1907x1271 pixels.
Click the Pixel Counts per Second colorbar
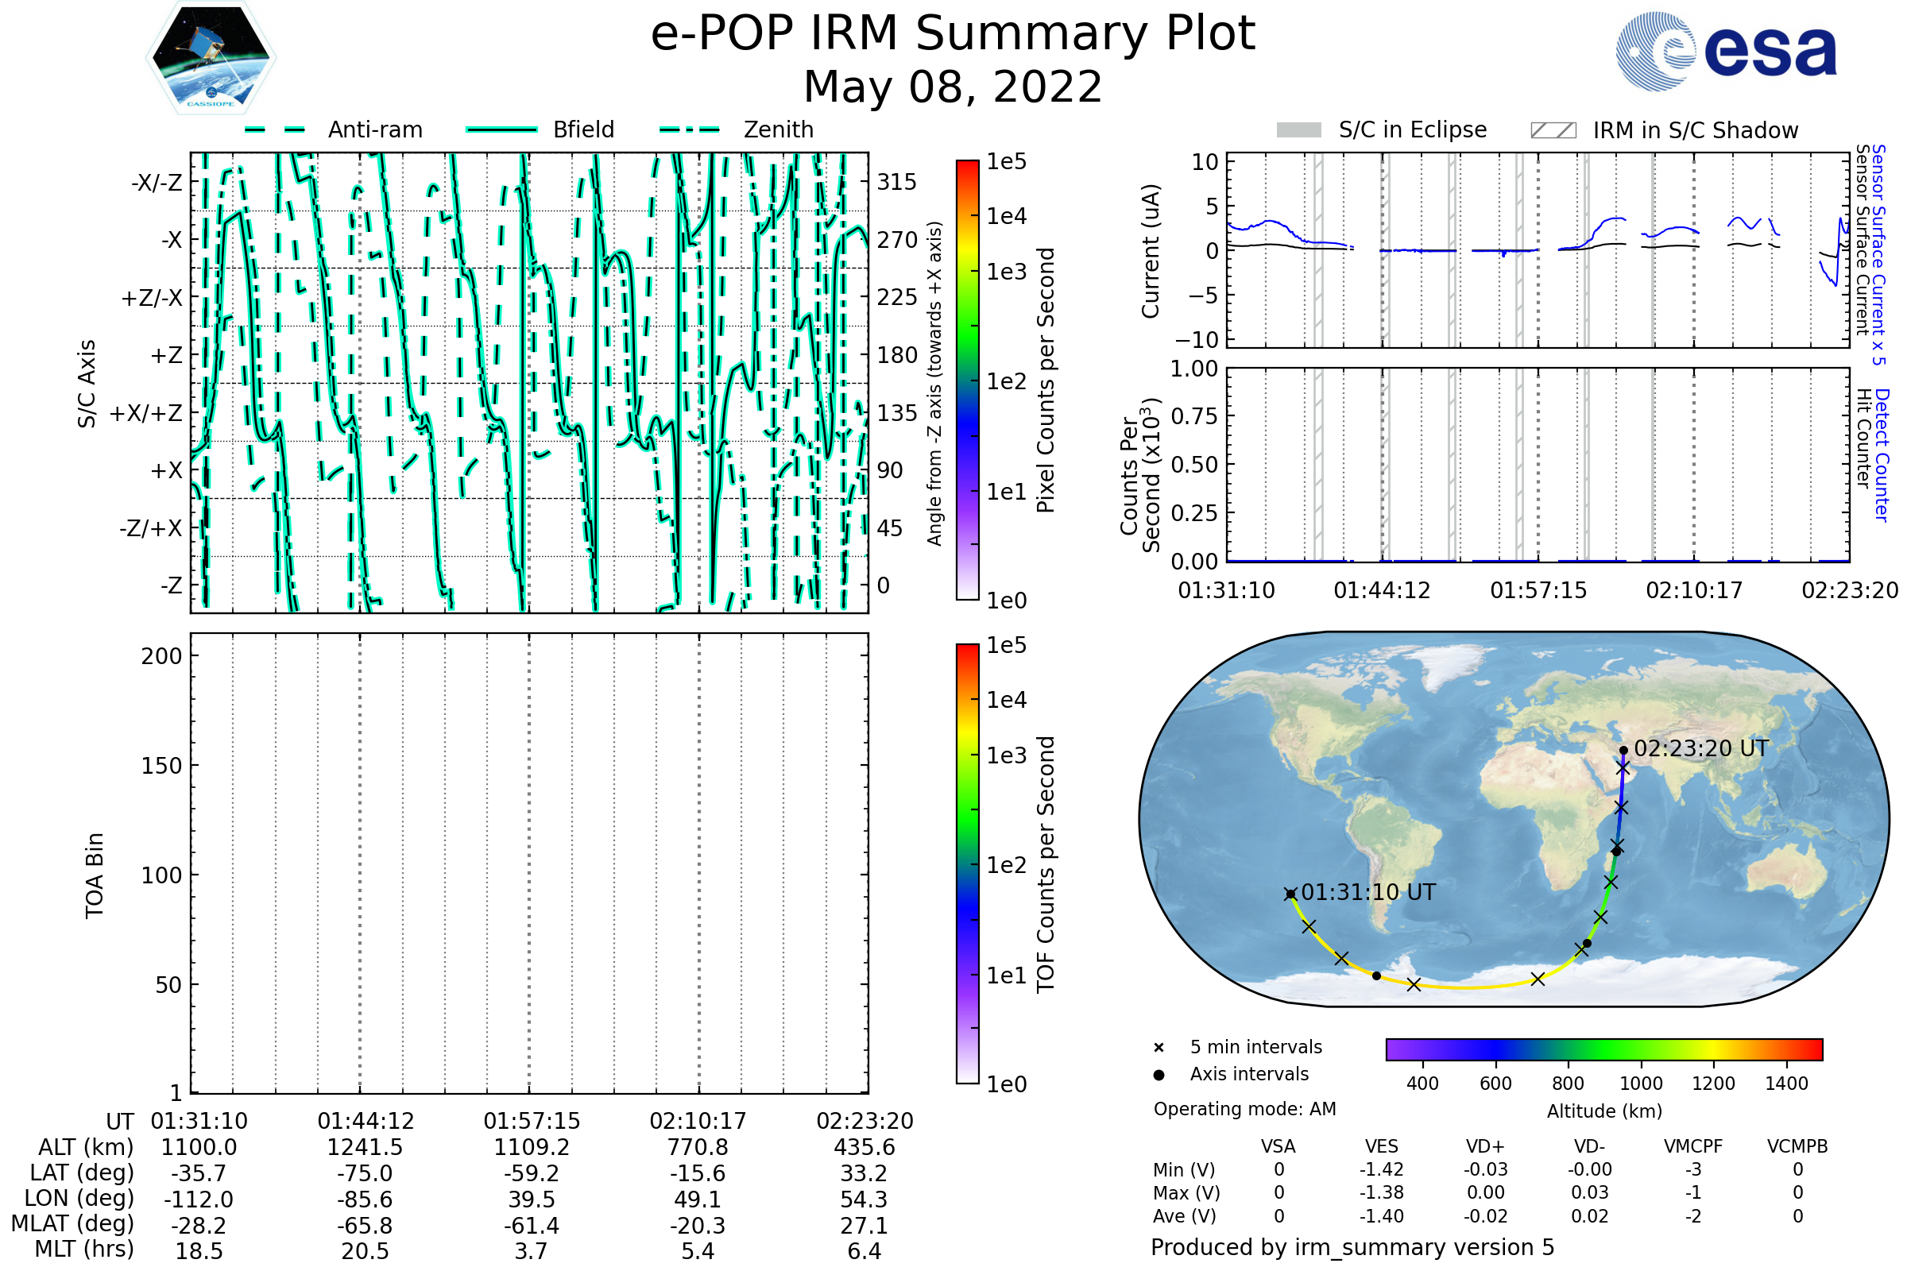pos(967,380)
